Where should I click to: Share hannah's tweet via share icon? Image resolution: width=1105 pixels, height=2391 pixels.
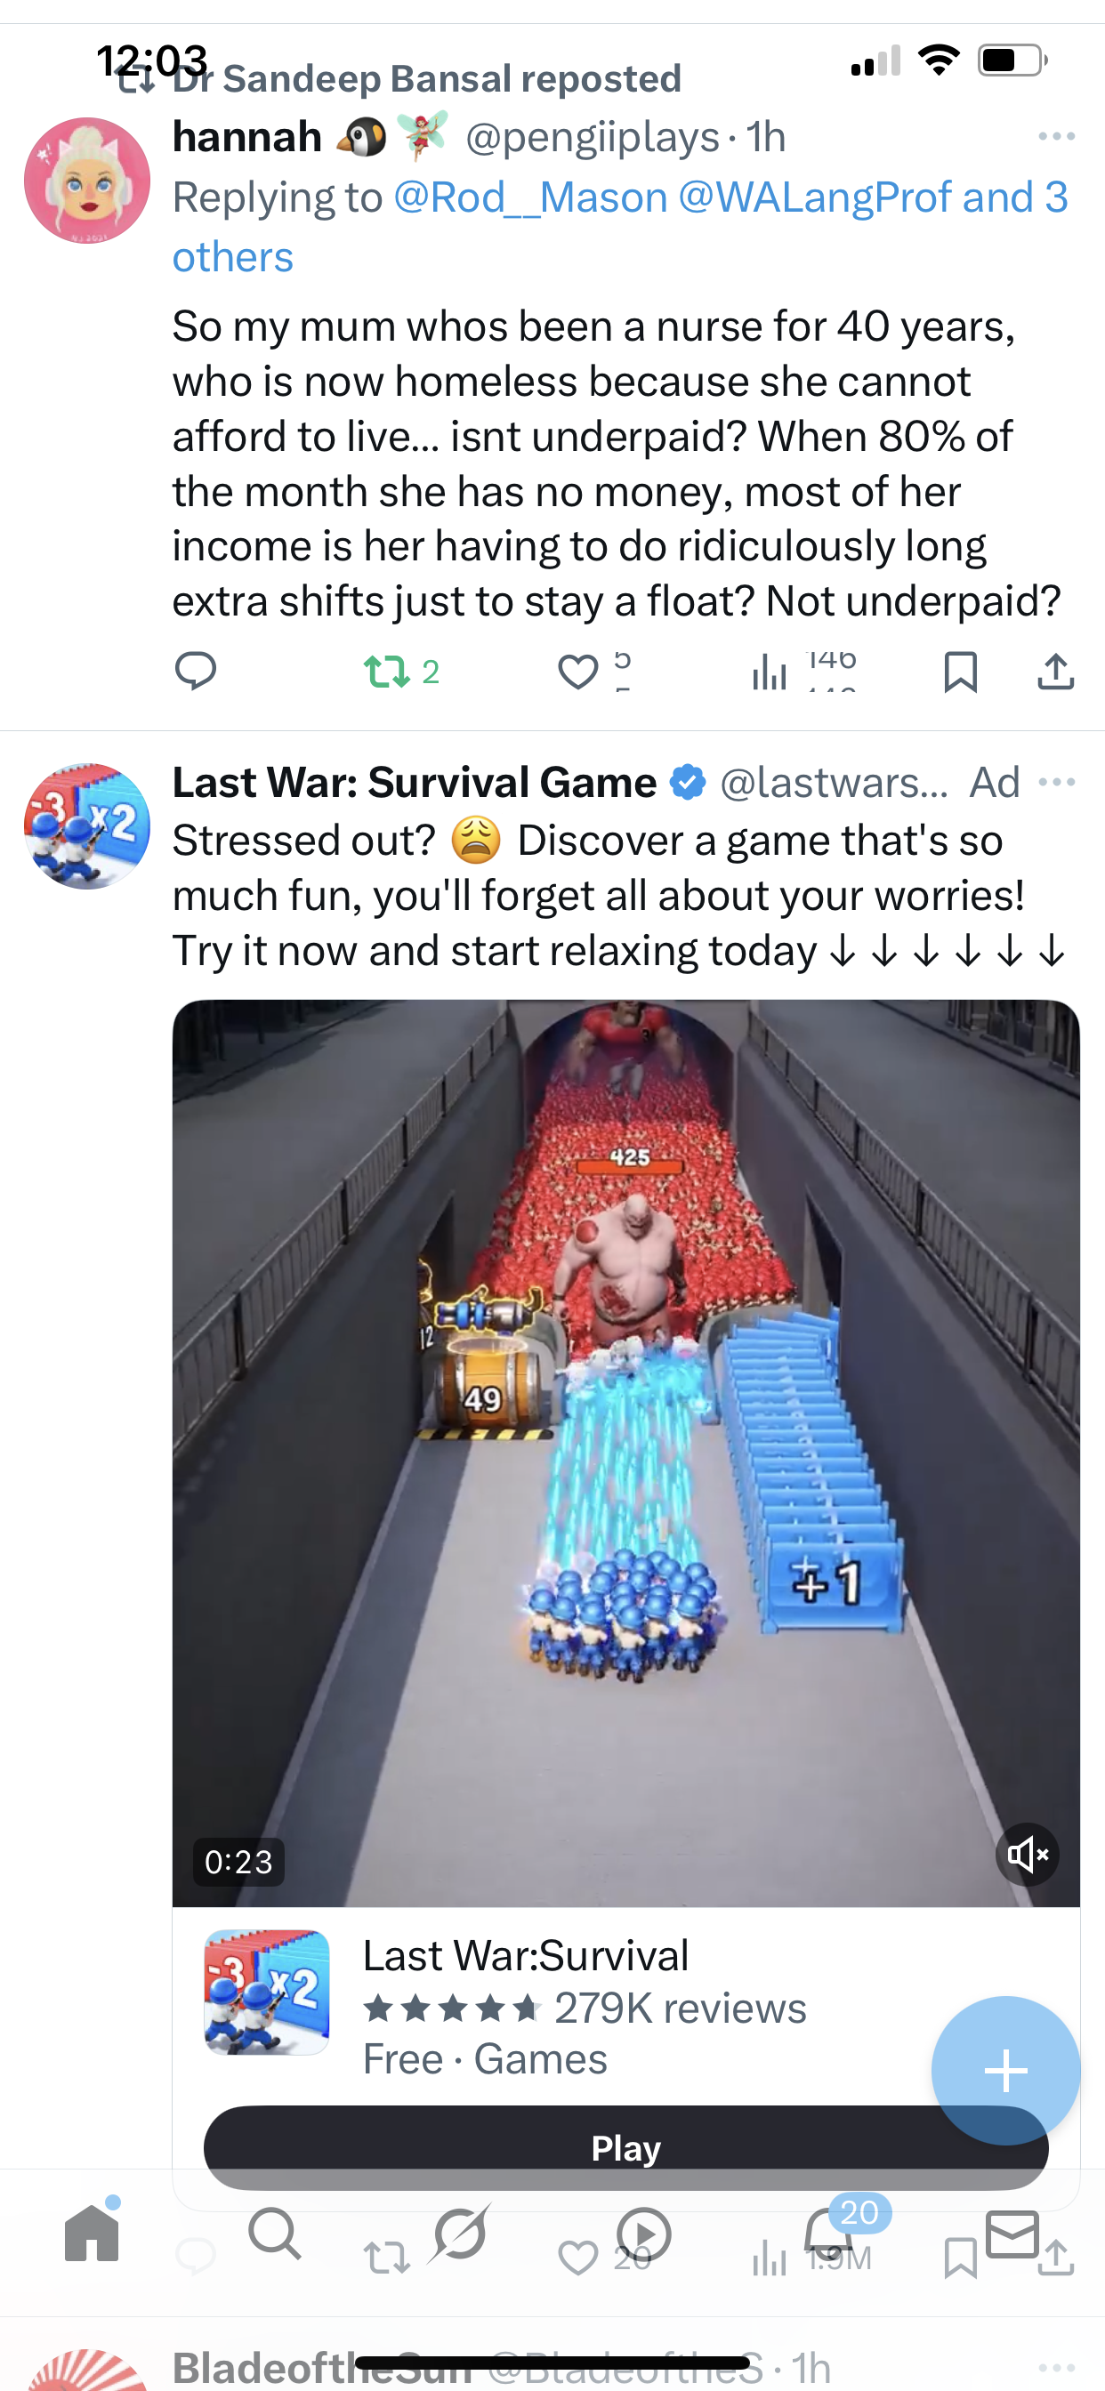(x=1056, y=671)
